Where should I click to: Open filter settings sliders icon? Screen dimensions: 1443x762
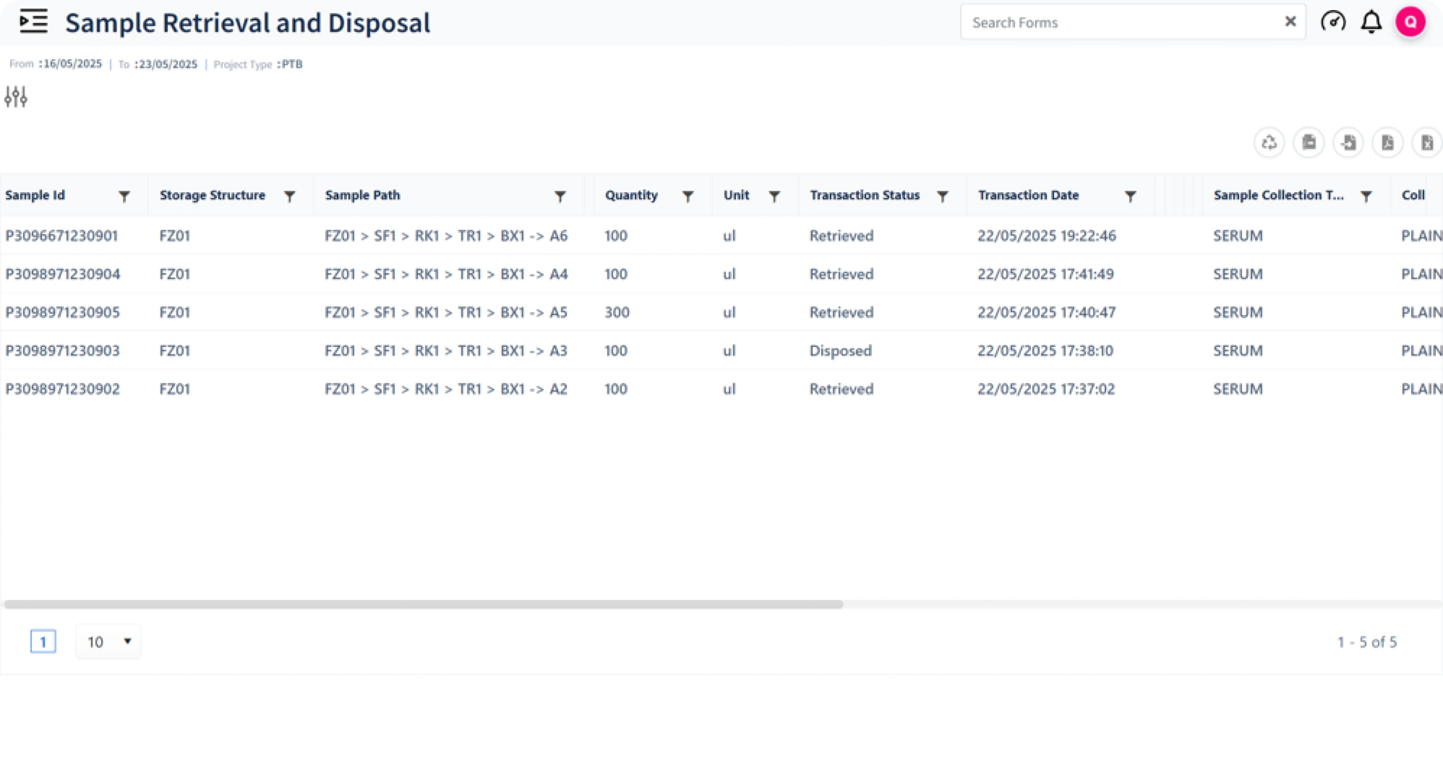pyautogui.click(x=16, y=96)
